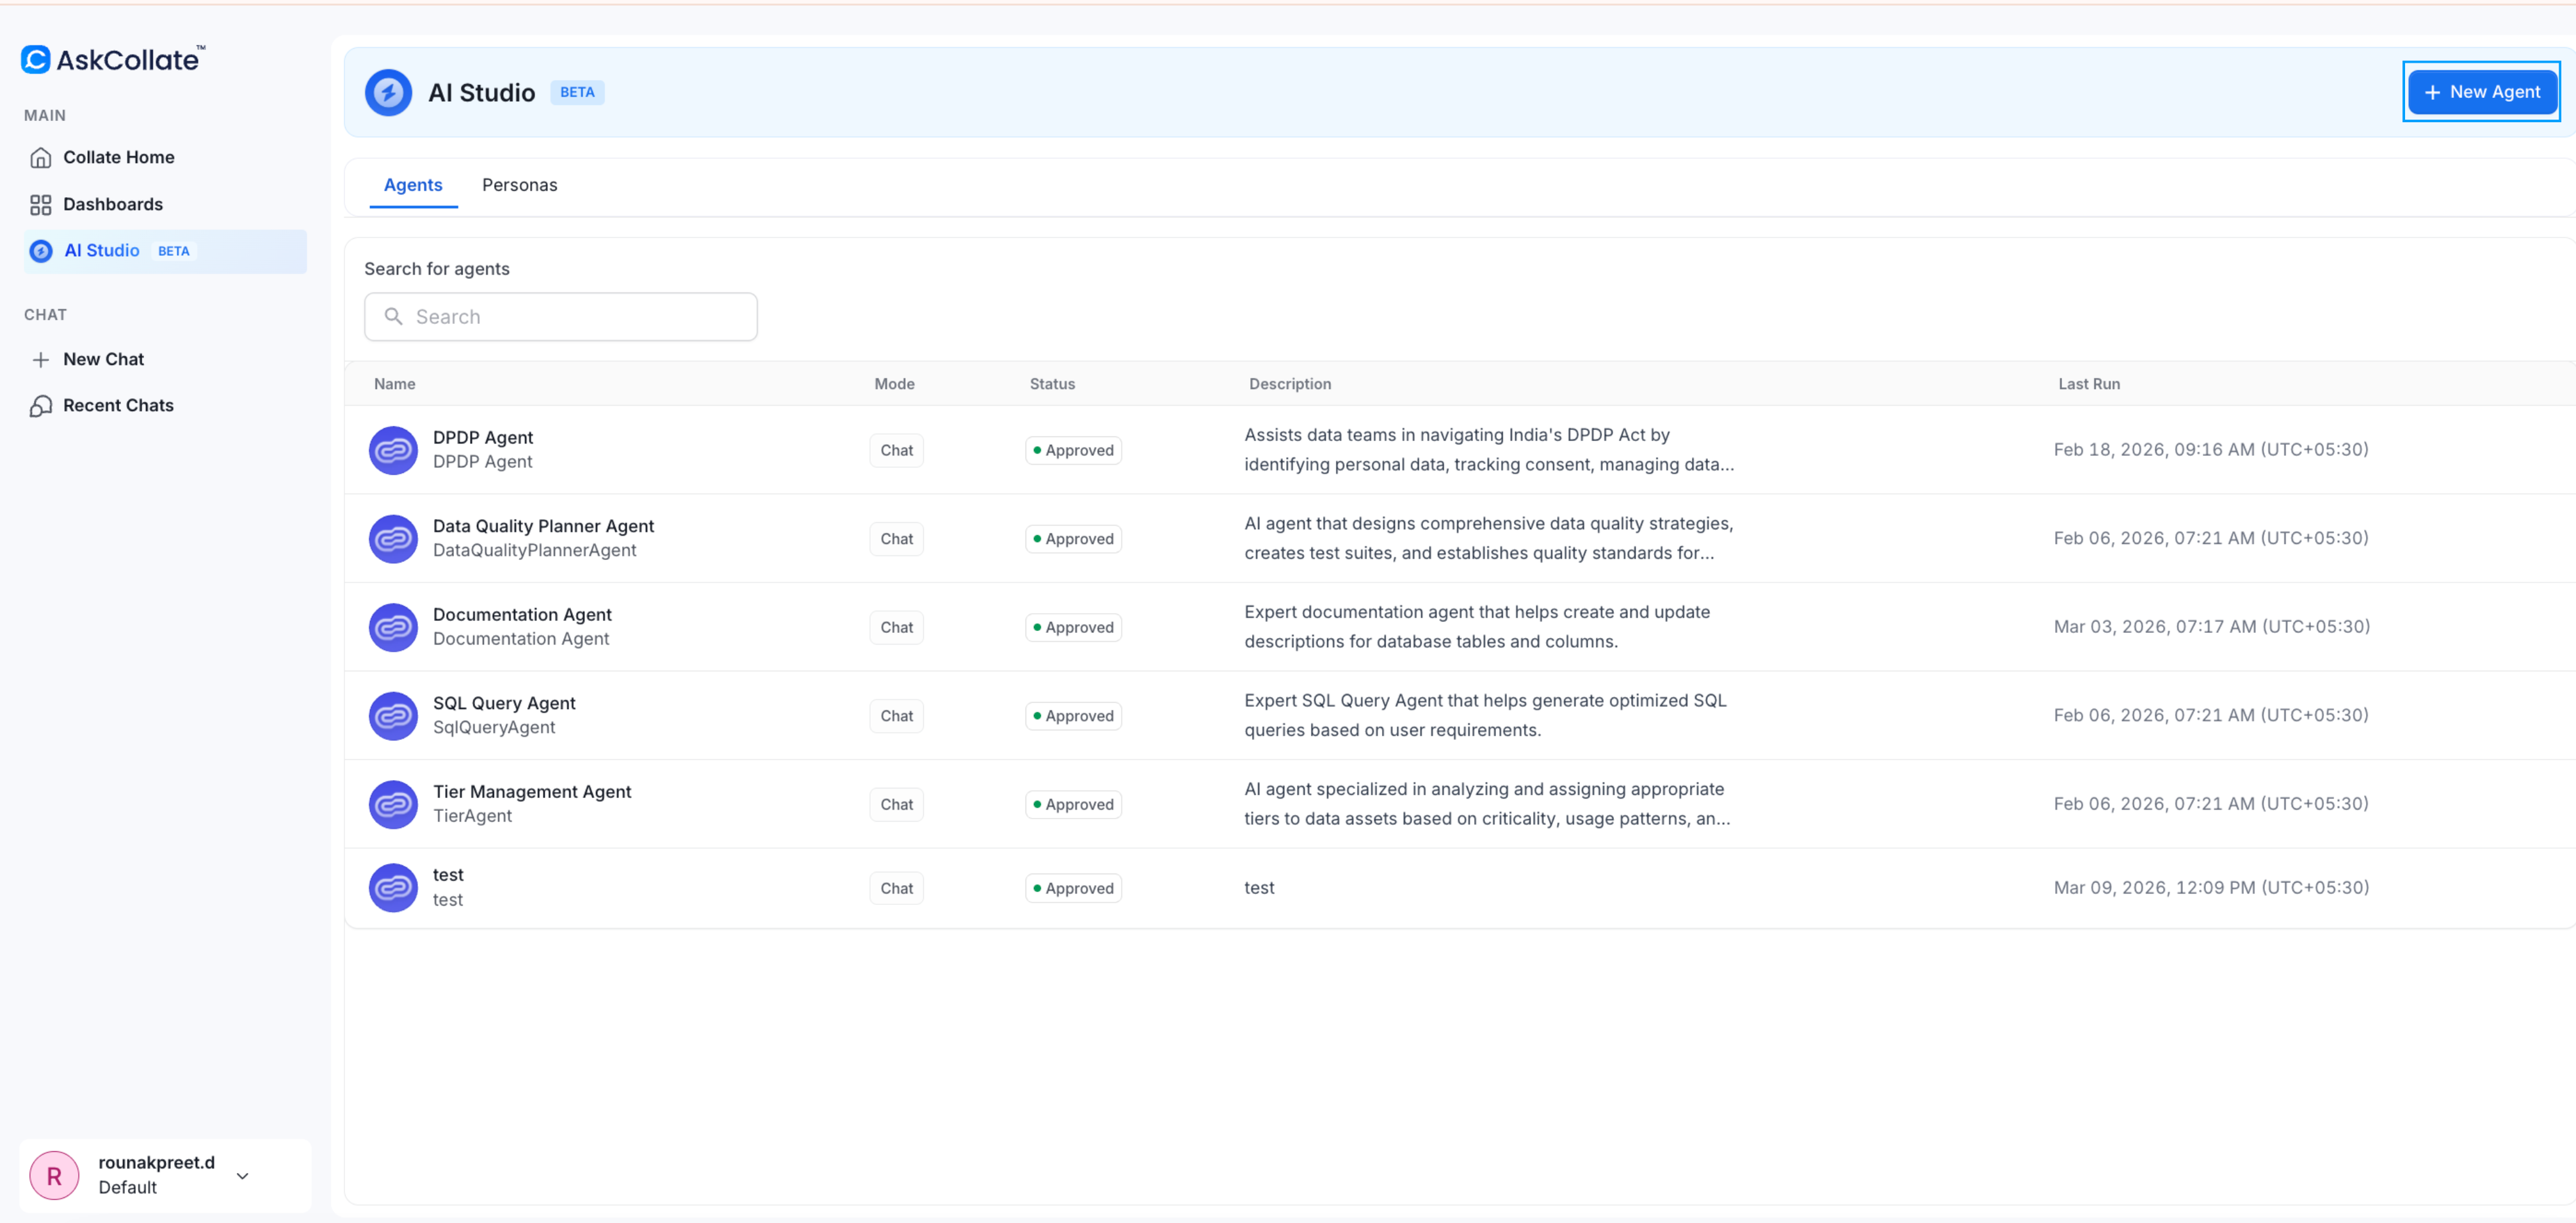
Task: Open Collate Home via house icon
Action: point(40,158)
